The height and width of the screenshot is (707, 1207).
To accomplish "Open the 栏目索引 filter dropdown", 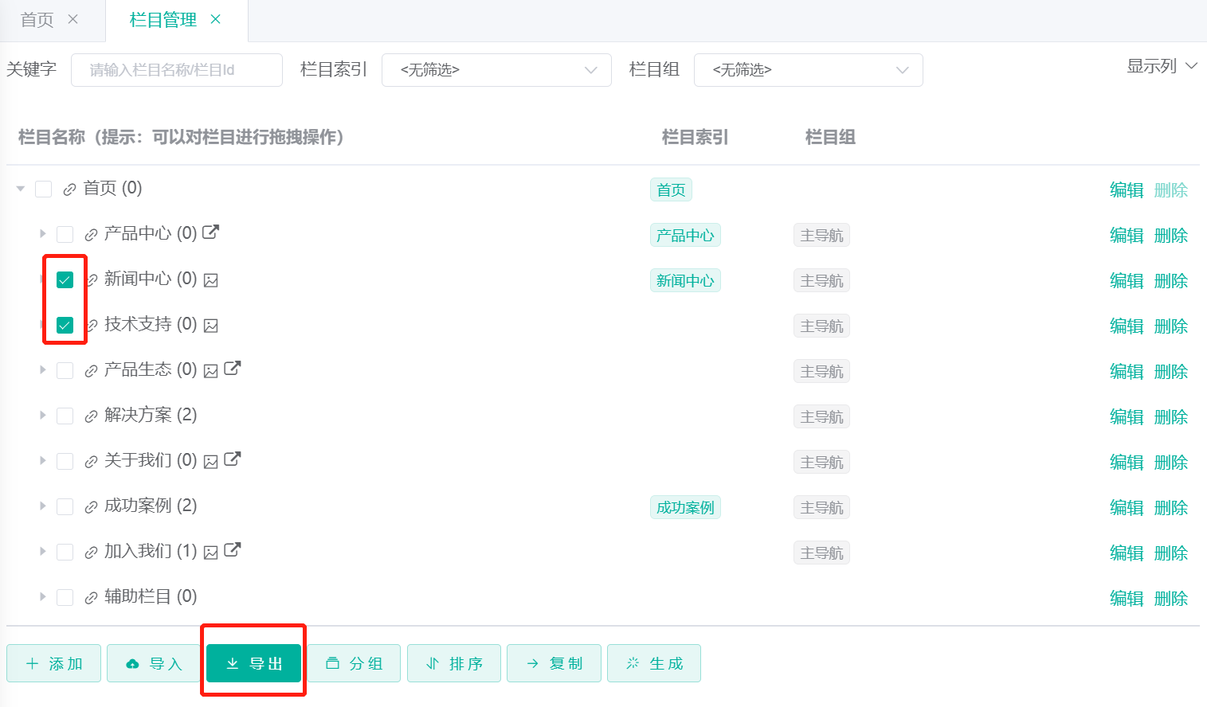I will click(x=496, y=70).
